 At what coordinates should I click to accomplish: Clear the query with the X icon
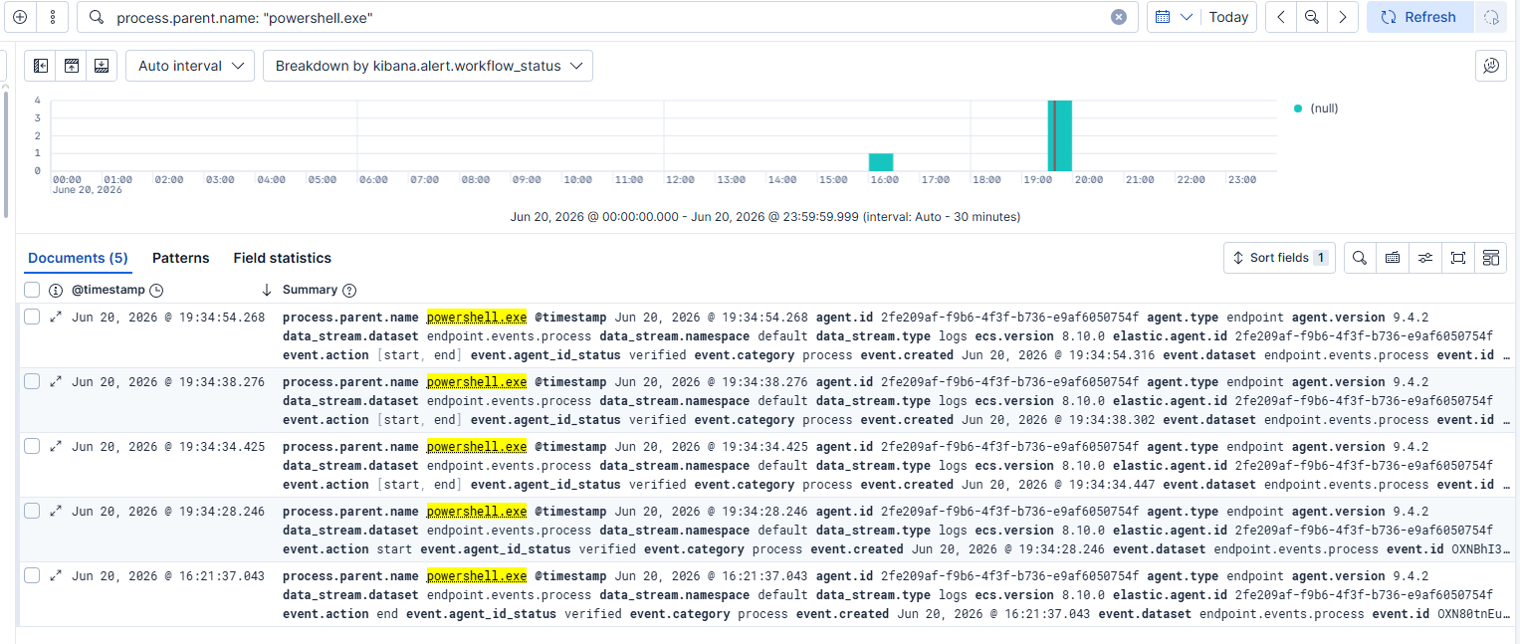point(1119,17)
